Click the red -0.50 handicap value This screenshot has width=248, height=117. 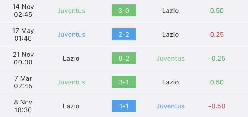pos(217,106)
